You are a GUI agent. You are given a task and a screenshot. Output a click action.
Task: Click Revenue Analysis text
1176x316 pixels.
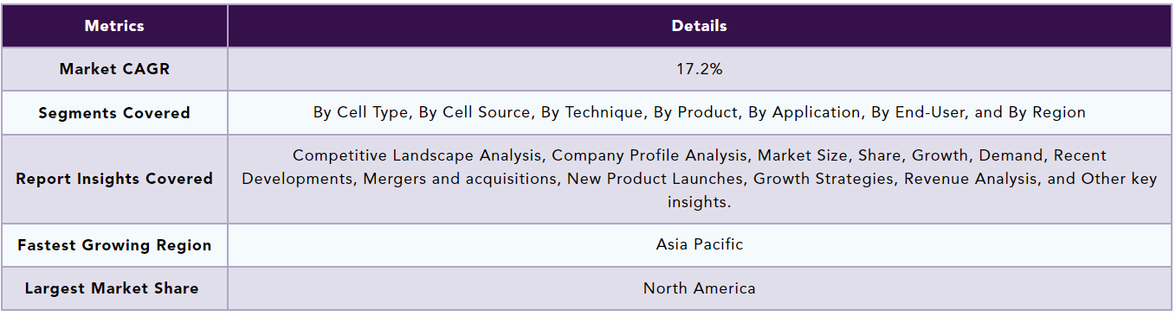pos(974,179)
